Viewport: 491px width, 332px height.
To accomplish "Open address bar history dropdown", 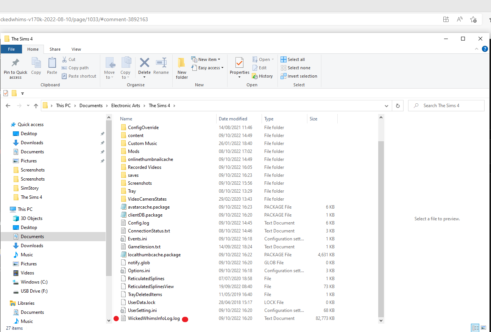I will pyautogui.click(x=387, y=106).
